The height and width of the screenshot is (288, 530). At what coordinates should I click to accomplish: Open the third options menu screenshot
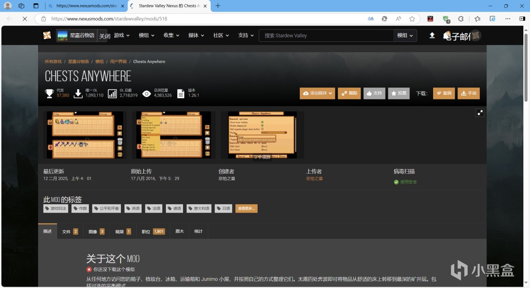pos(262,135)
